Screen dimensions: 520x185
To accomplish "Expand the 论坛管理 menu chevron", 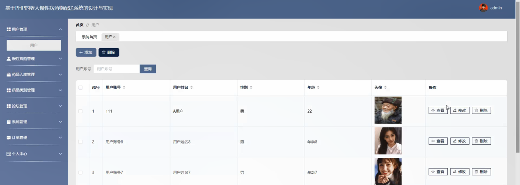I will [x=60, y=106].
